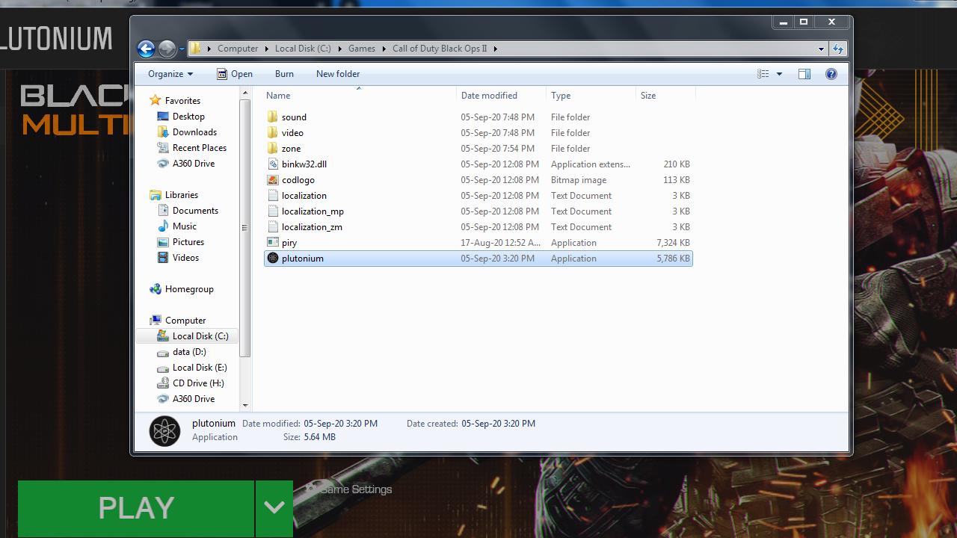Click the Open toolbar button

pos(235,74)
